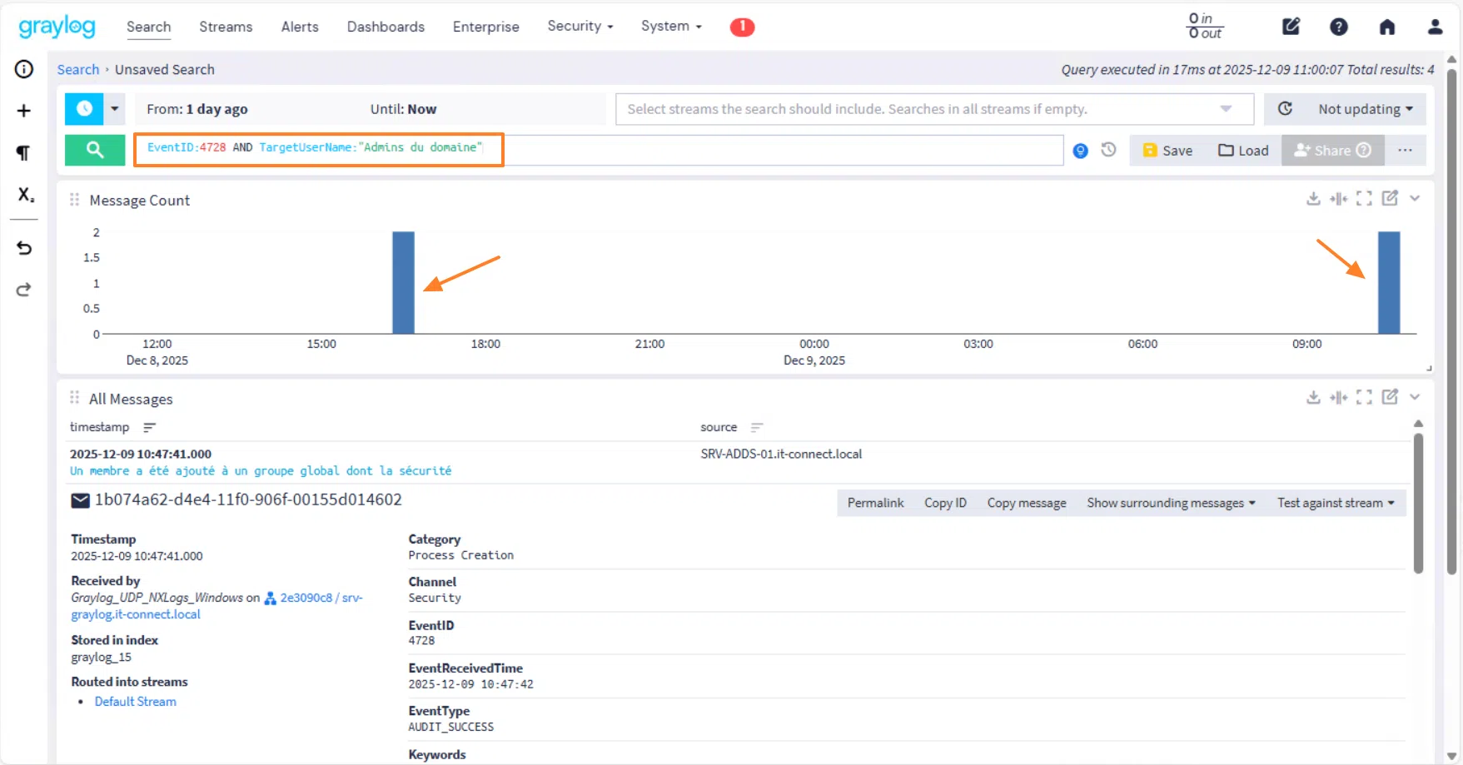Viewport: 1463px width, 765px height.
Task: Click the home icon in top bar
Action: [x=1387, y=27]
